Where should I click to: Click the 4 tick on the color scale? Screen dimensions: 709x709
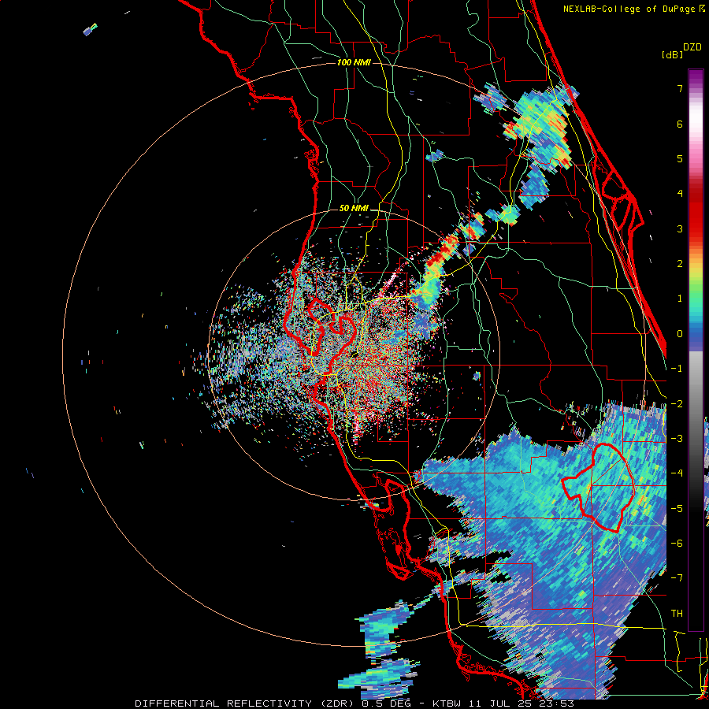680,194
